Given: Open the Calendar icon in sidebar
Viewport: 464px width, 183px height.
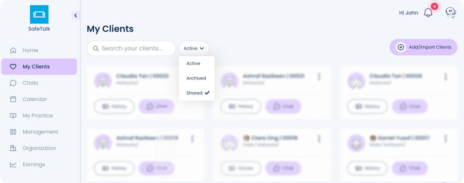Looking at the screenshot, I should [13, 99].
